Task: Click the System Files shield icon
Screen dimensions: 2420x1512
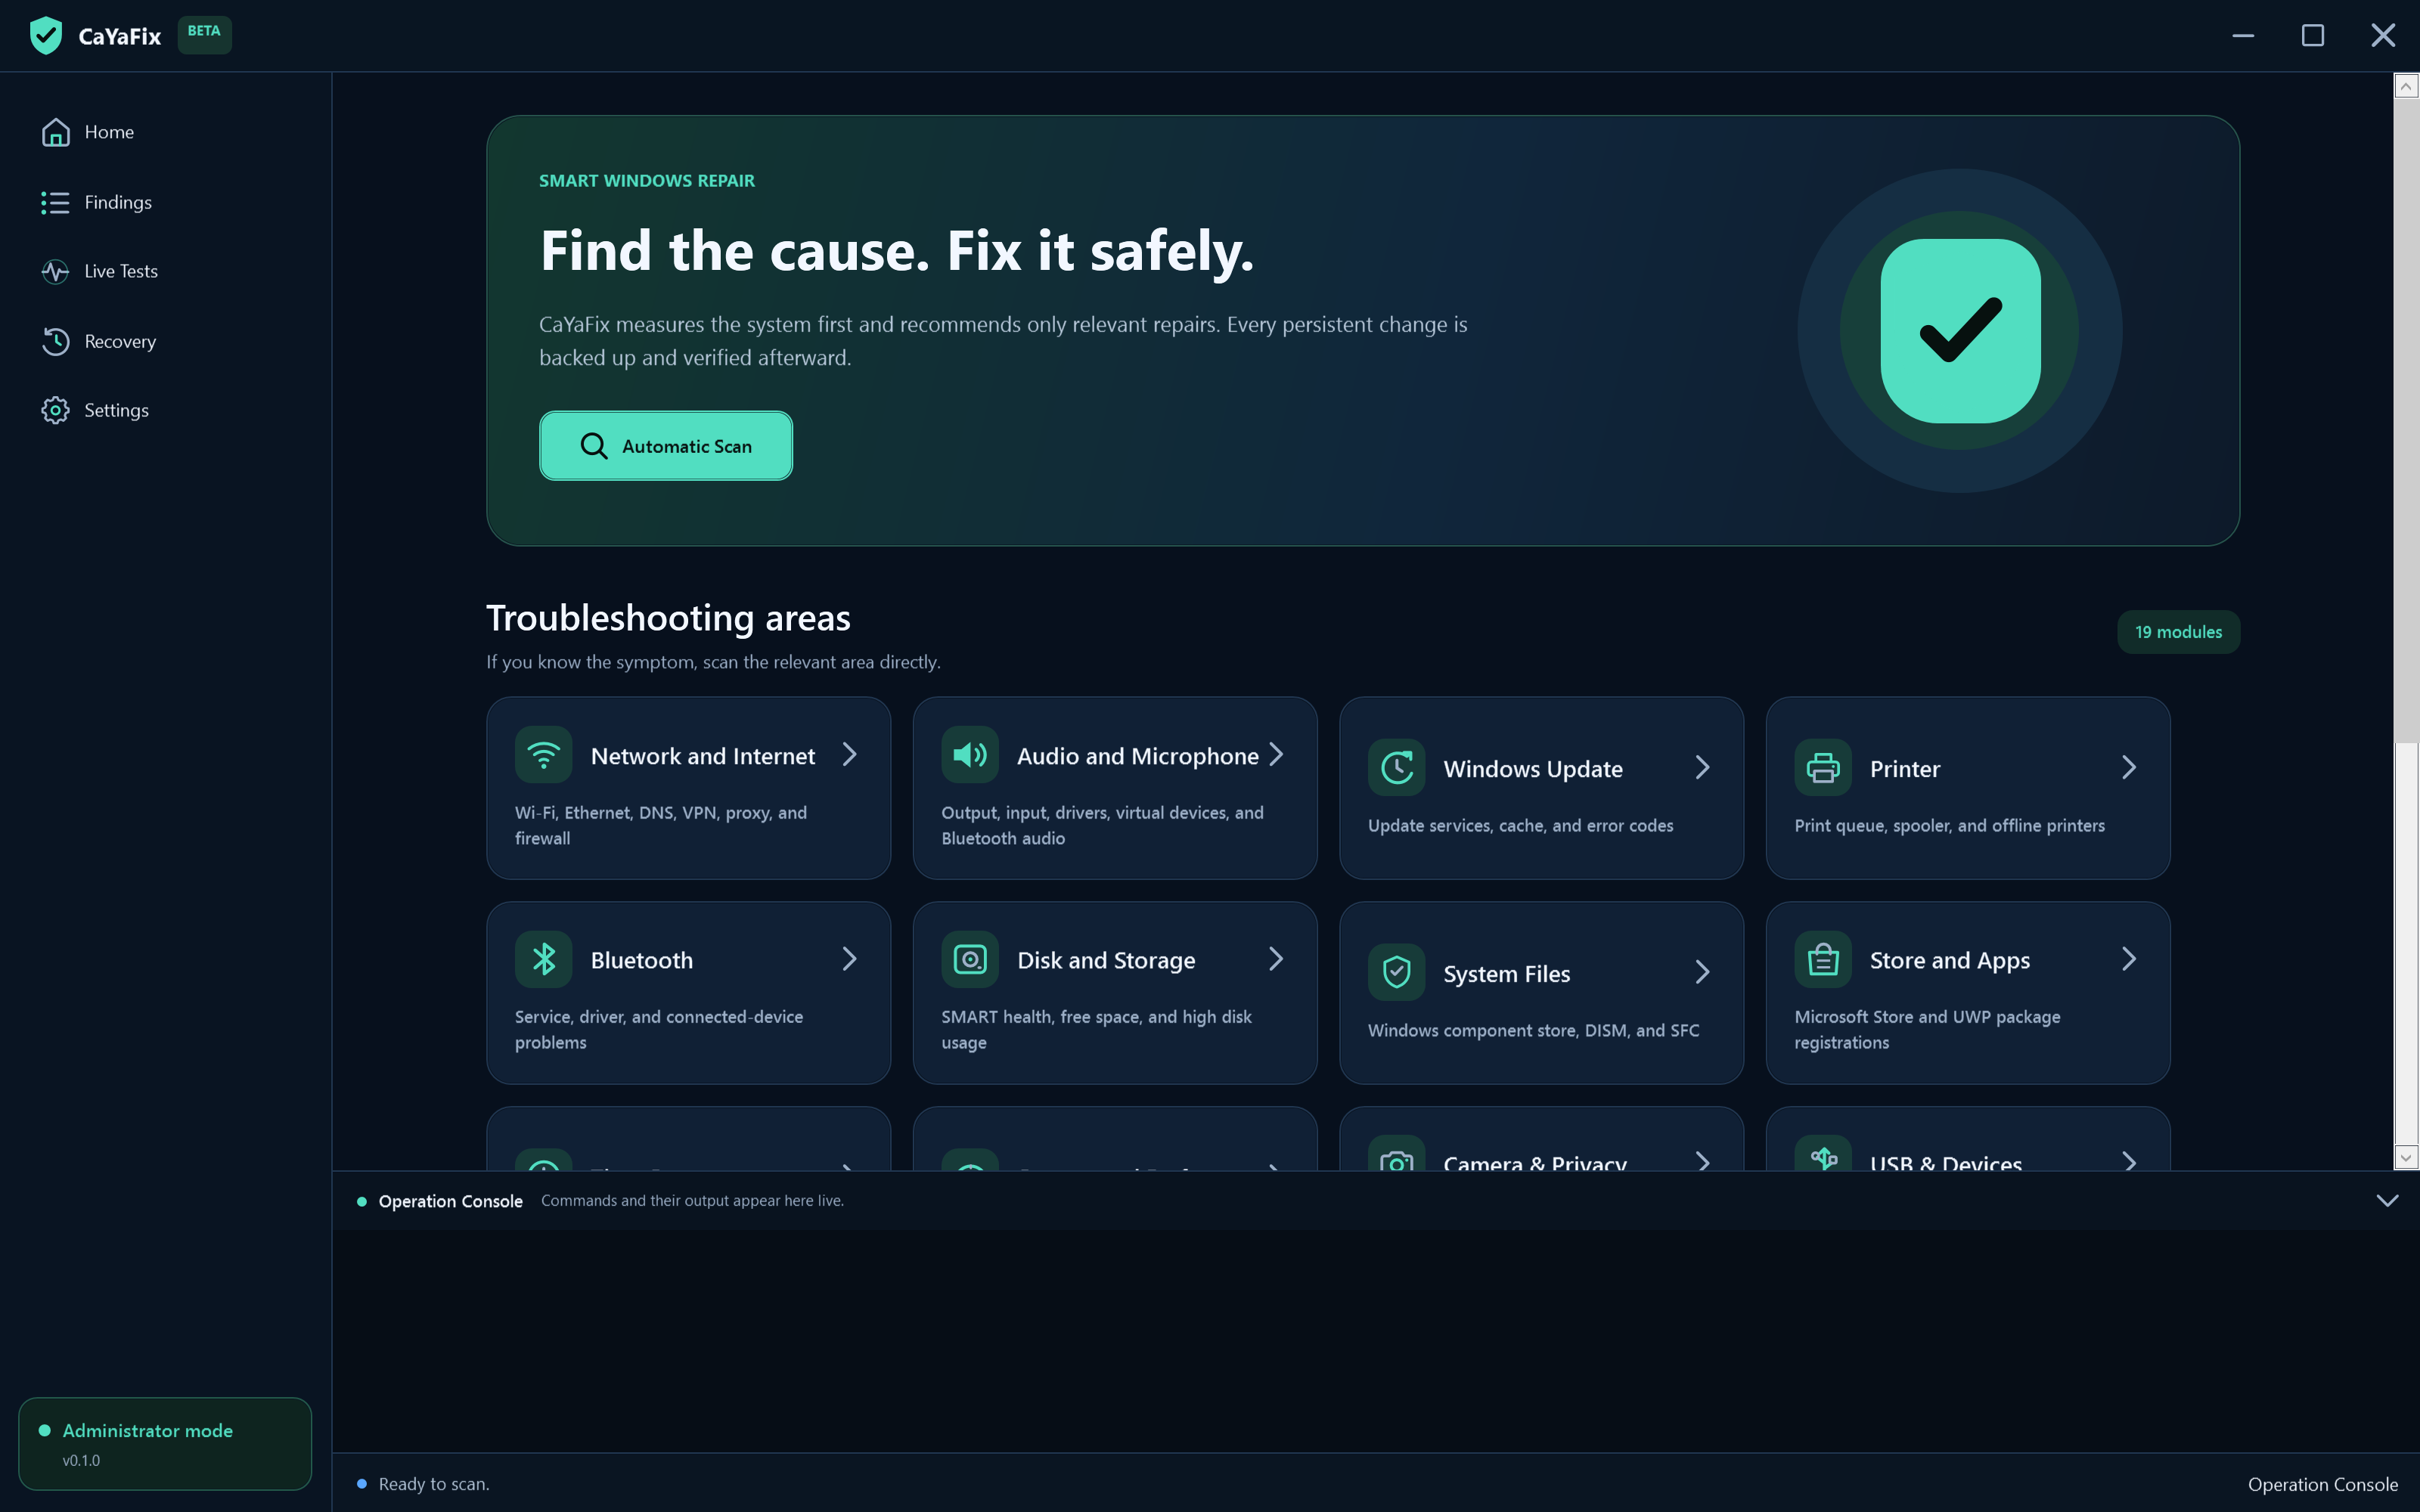Action: (x=1397, y=972)
